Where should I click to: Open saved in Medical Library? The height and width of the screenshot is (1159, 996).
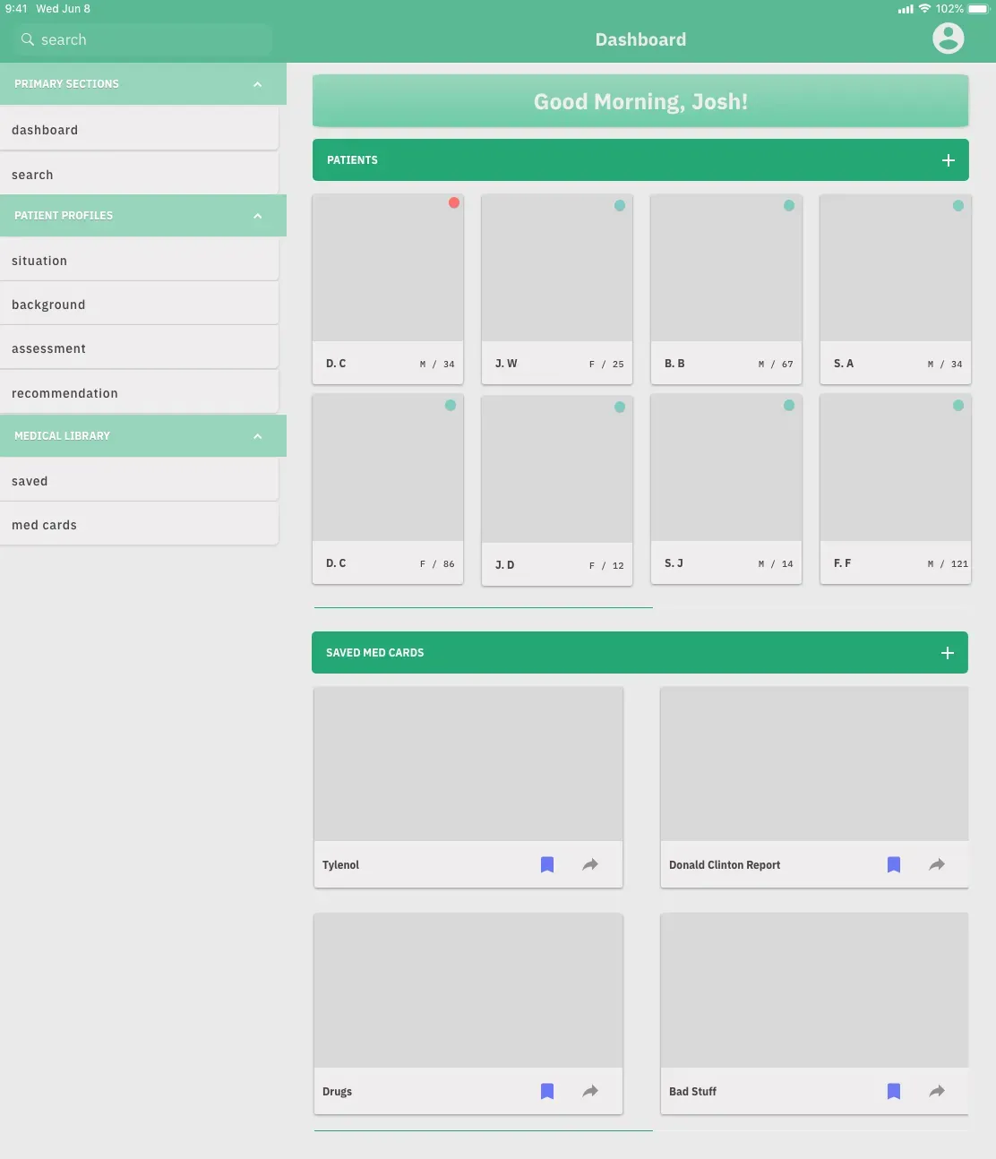[x=139, y=481]
